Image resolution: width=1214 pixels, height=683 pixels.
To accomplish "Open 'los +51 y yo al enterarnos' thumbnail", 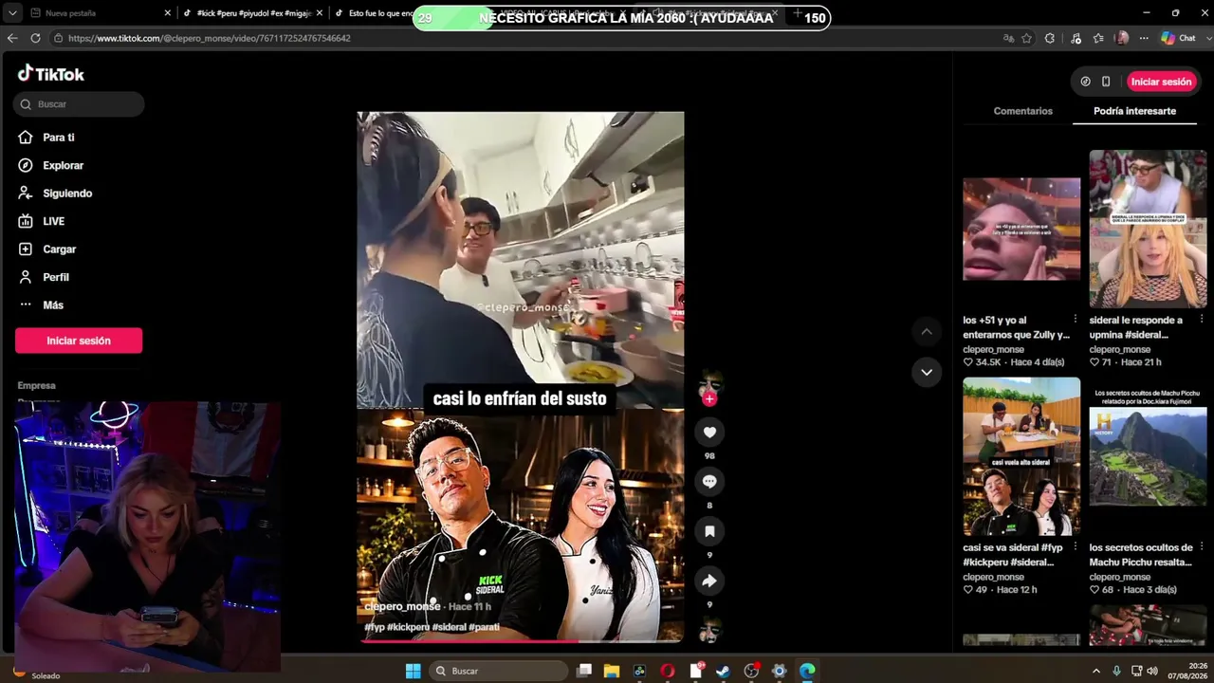I will (x=1021, y=230).
